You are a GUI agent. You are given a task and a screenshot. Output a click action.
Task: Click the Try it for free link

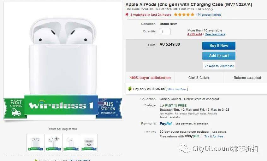click(x=214, y=136)
